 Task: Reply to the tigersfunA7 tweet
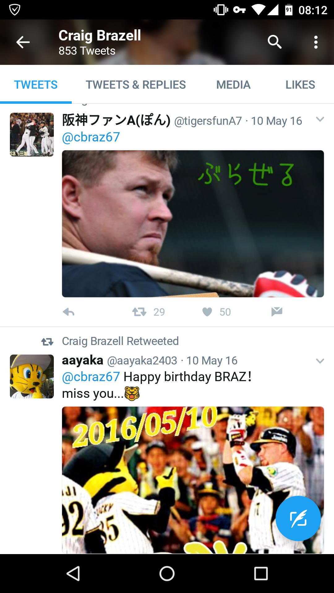(69, 312)
